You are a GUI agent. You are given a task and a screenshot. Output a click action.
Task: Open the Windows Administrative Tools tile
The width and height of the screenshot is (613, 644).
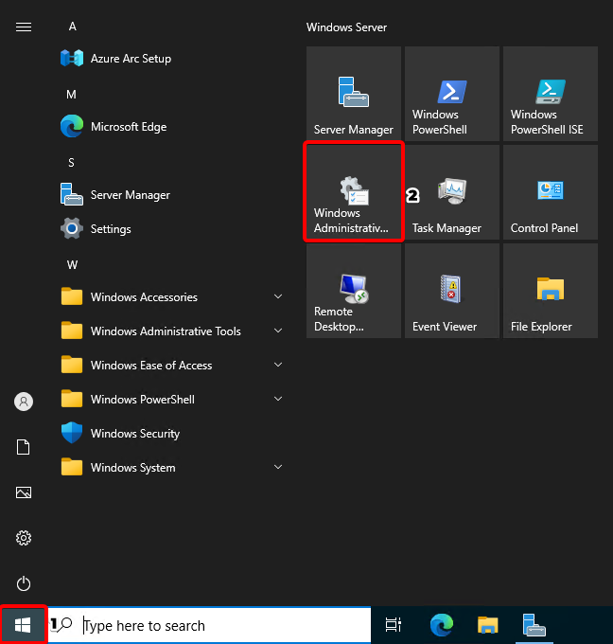354,191
